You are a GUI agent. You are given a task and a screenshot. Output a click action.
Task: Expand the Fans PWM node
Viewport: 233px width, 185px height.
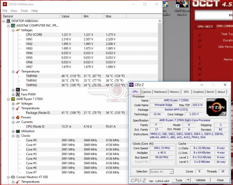13,94
